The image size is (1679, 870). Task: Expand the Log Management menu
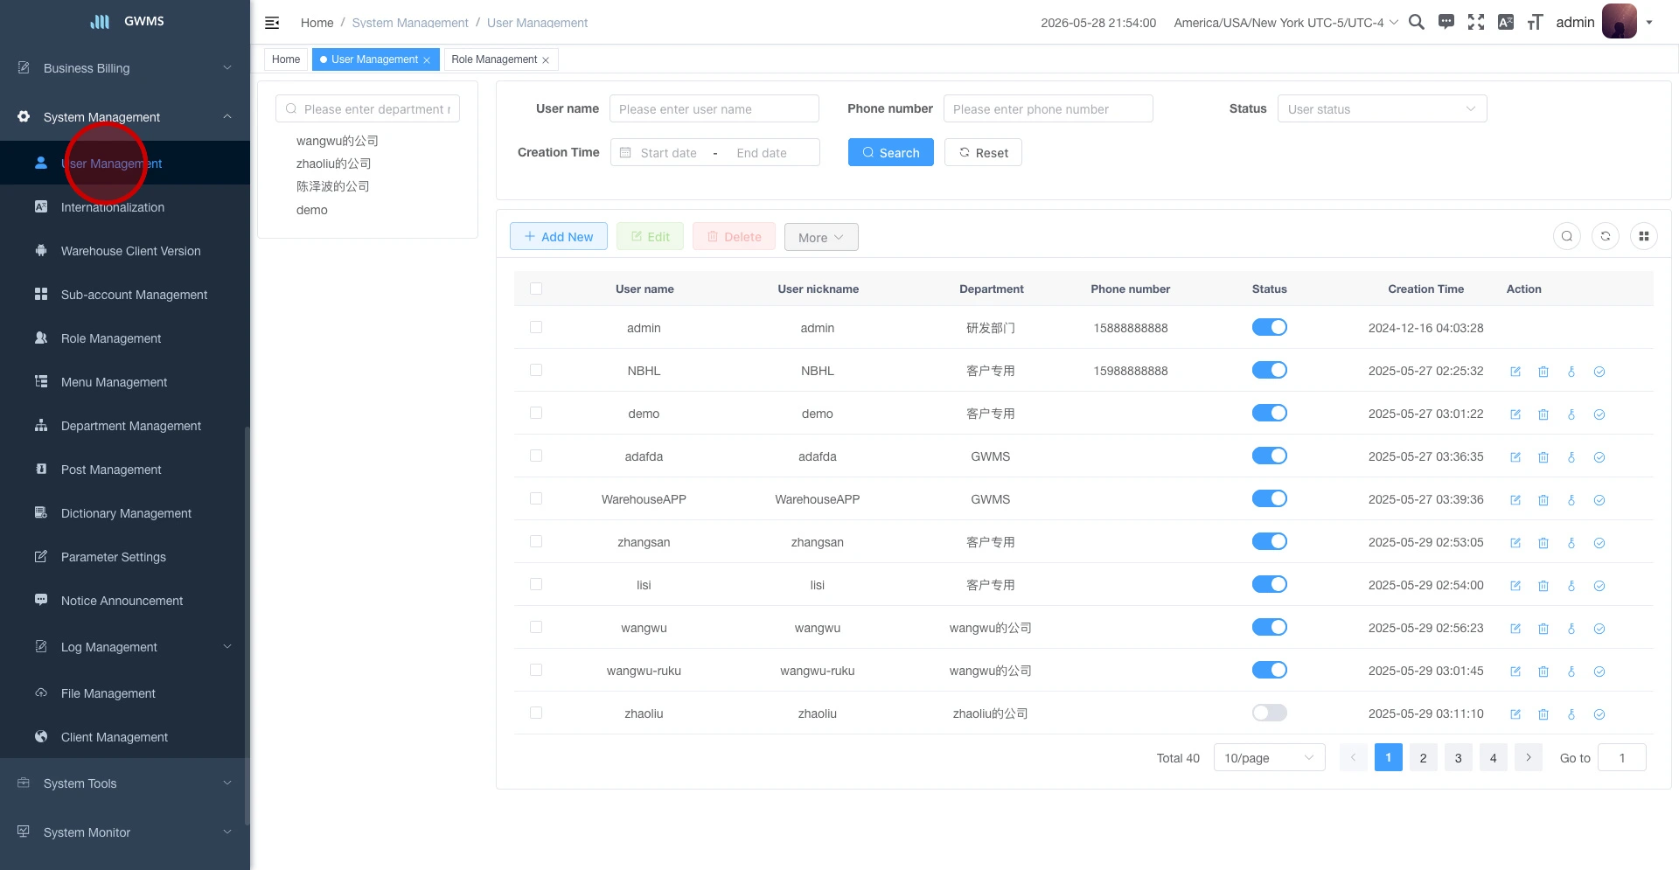point(125,647)
